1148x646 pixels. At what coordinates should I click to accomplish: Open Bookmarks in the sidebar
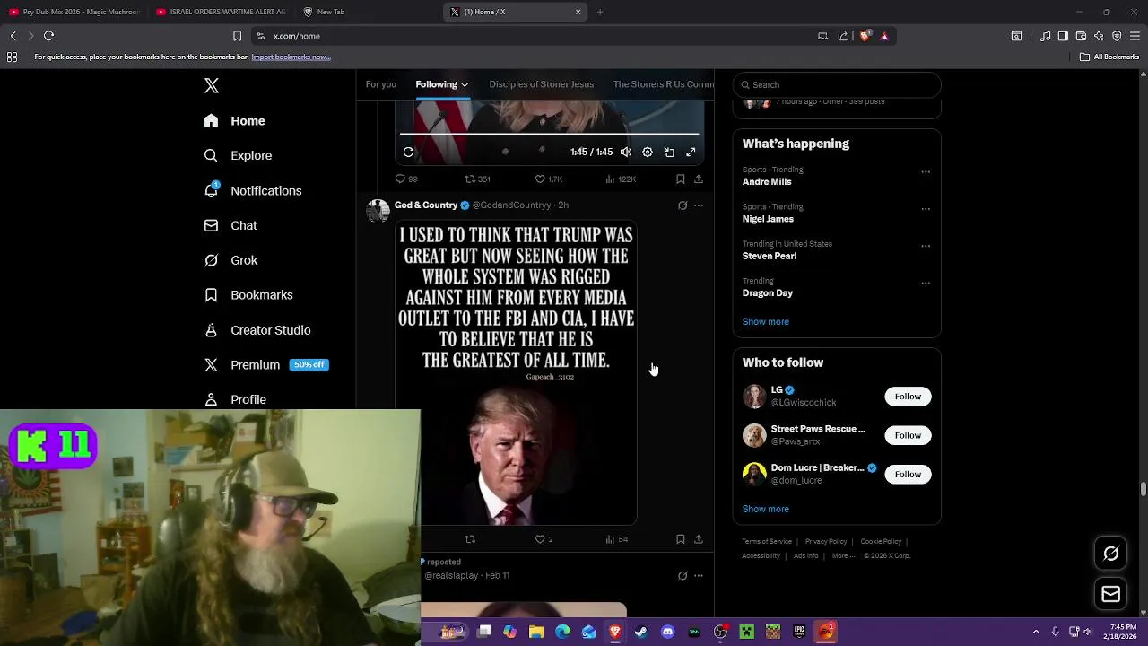pyautogui.click(x=248, y=295)
